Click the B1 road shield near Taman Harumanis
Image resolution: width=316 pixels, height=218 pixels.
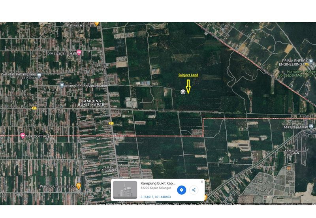pyautogui.click(x=111, y=123)
